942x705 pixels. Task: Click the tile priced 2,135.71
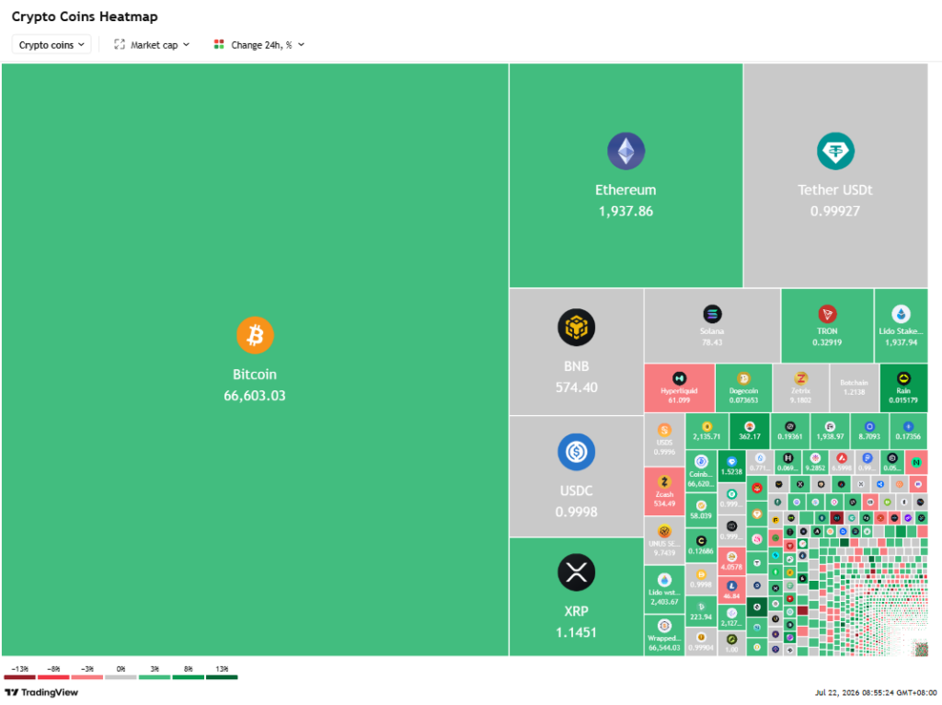706,431
